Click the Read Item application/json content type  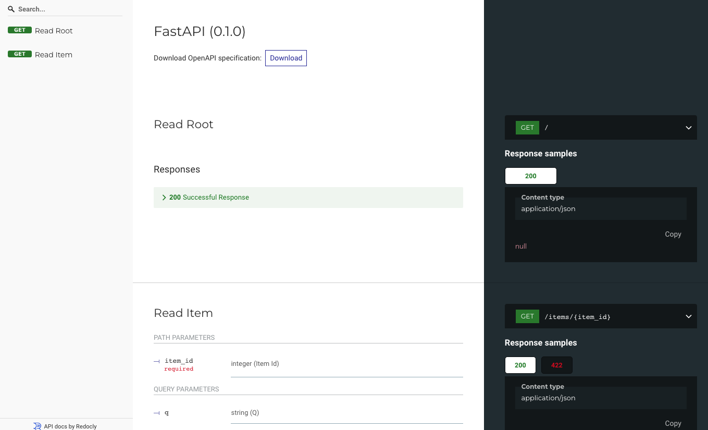(548, 398)
